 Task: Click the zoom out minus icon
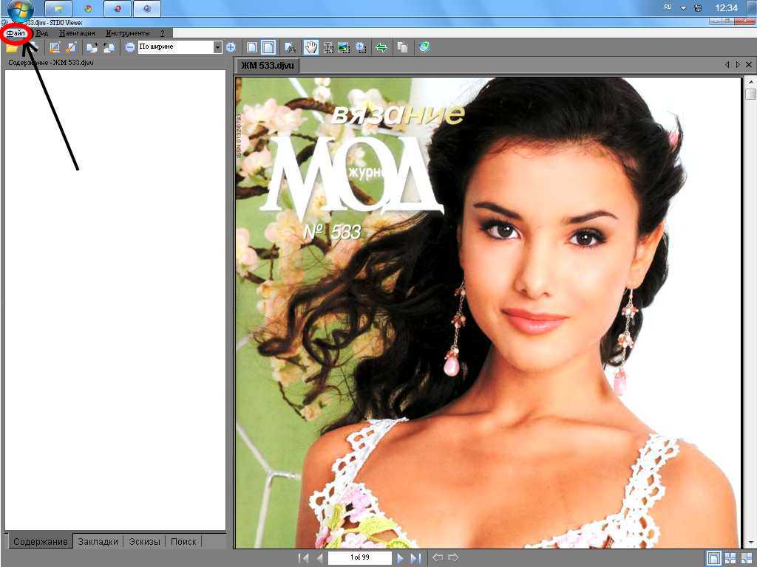click(130, 47)
